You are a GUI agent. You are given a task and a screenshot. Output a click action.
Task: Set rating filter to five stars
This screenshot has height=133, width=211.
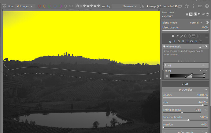[99, 6]
